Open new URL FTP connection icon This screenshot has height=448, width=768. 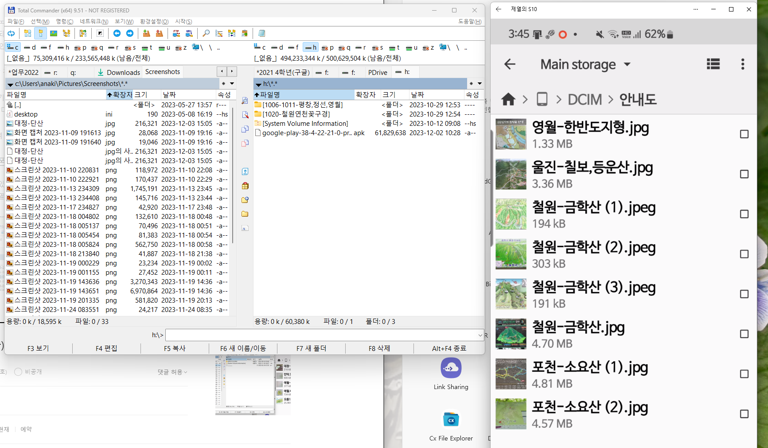point(189,33)
